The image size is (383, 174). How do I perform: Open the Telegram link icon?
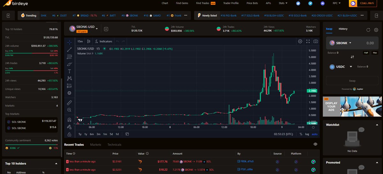(310, 3)
